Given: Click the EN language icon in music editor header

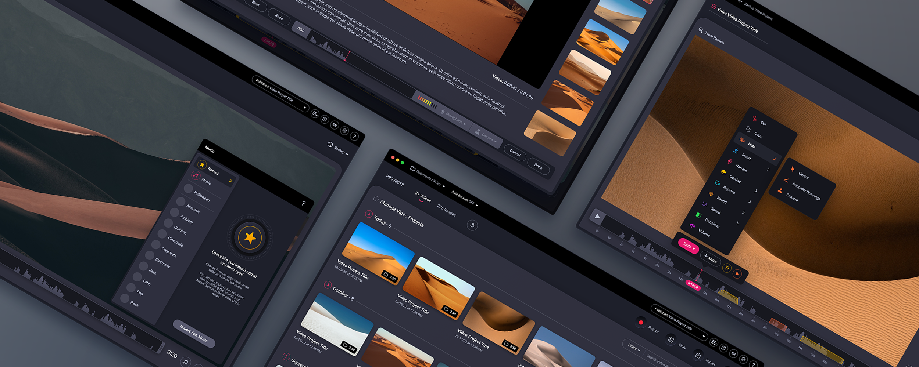Looking at the screenshot, I should (335, 125).
